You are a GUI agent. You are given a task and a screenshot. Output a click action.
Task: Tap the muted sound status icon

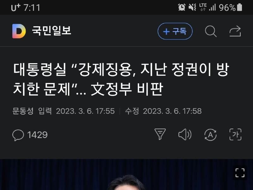[192, 7]
